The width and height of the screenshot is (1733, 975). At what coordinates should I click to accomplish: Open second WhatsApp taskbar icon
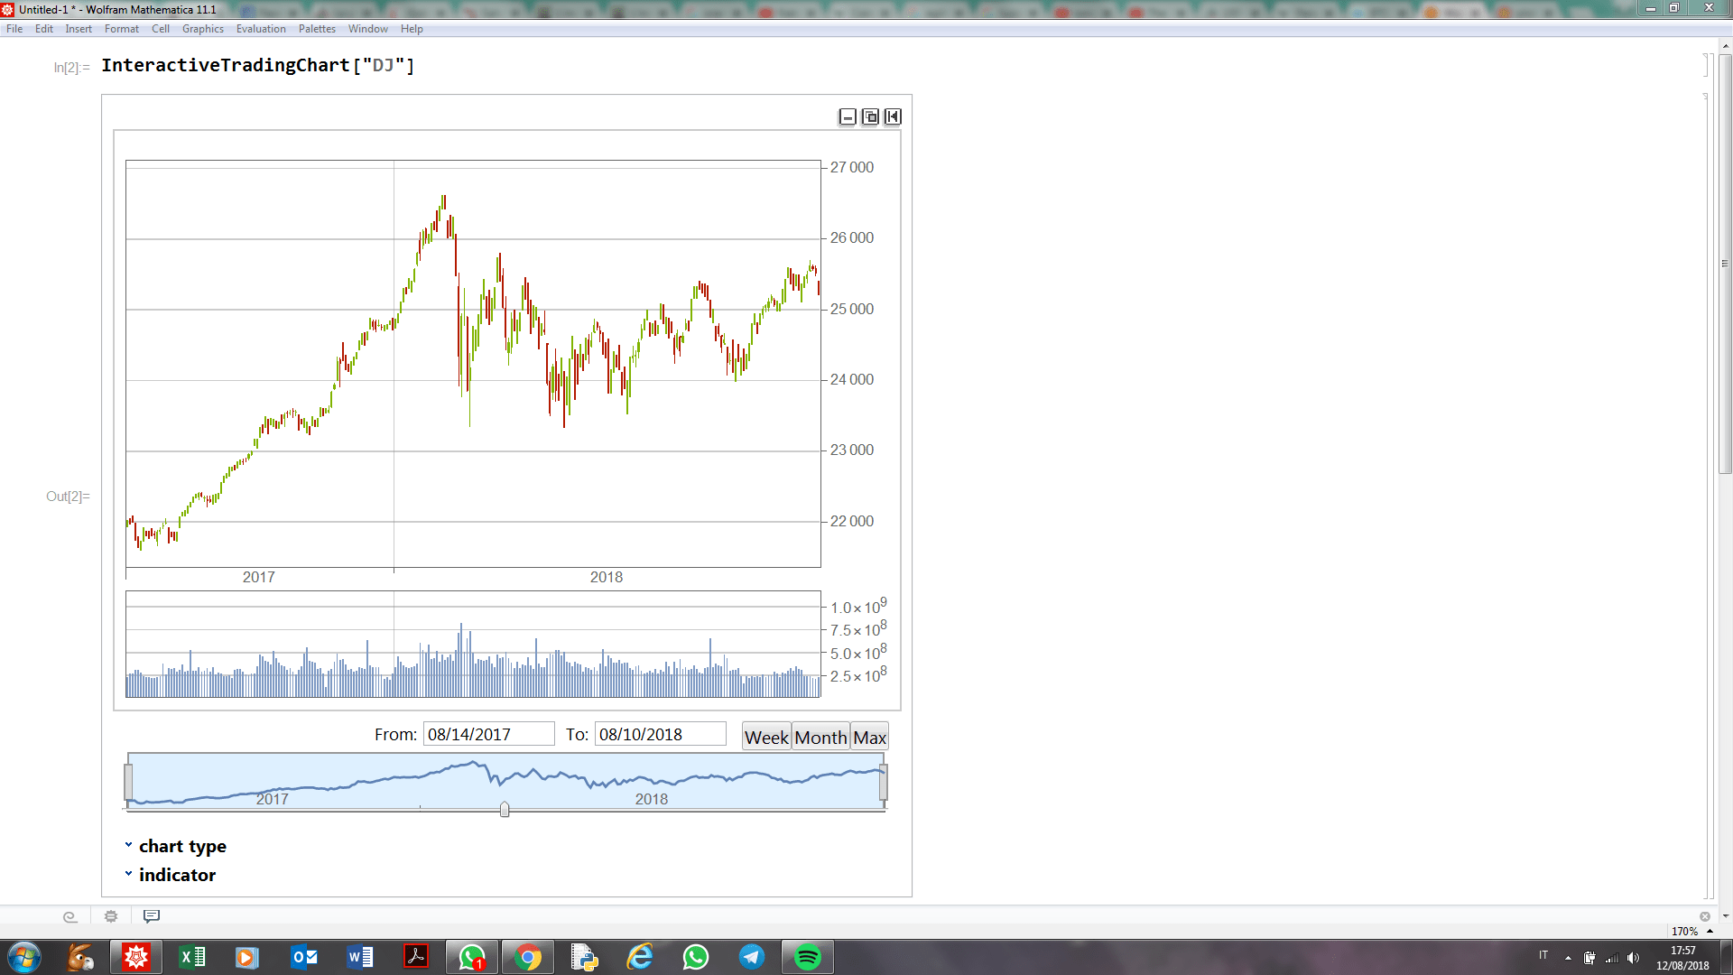696,957
